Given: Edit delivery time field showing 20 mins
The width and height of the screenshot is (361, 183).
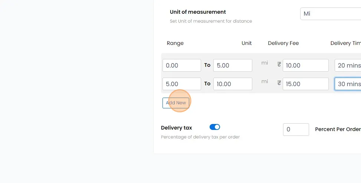Looking at the screenshot, I should pyautogui.click(x=348, y=65).
